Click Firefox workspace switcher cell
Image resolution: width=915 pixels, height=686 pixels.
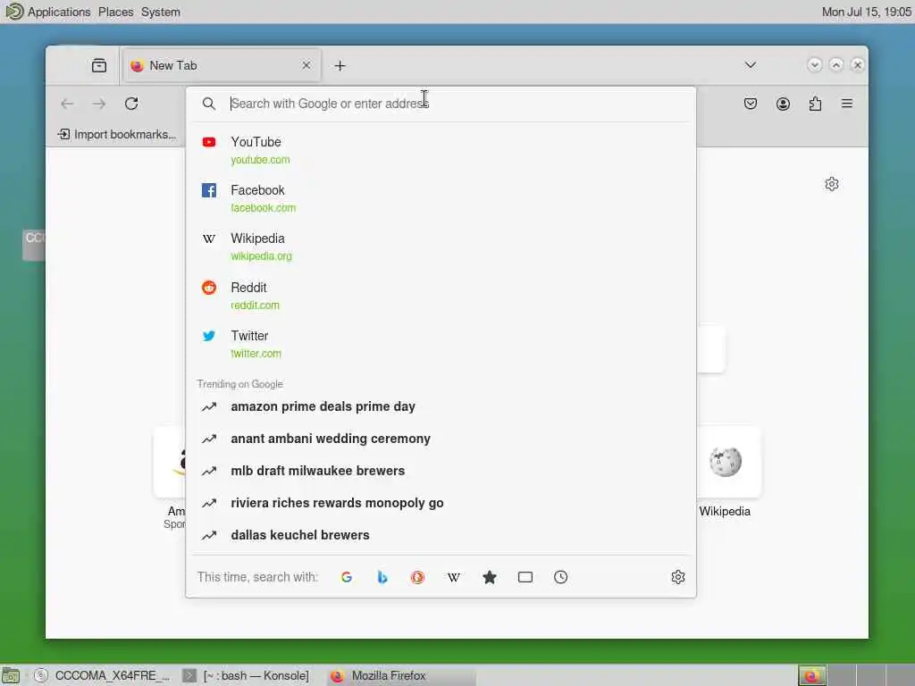pos(811,675)
